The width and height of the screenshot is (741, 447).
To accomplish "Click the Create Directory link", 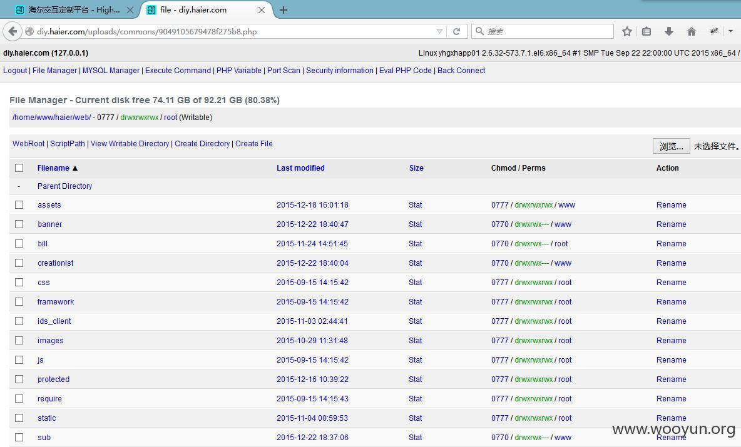I will pyautogui.click(x=202, y=144).
